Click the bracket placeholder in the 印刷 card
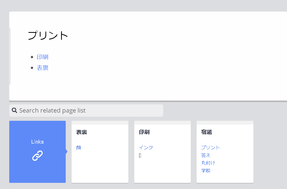The image size is (287, 189). 140,155
